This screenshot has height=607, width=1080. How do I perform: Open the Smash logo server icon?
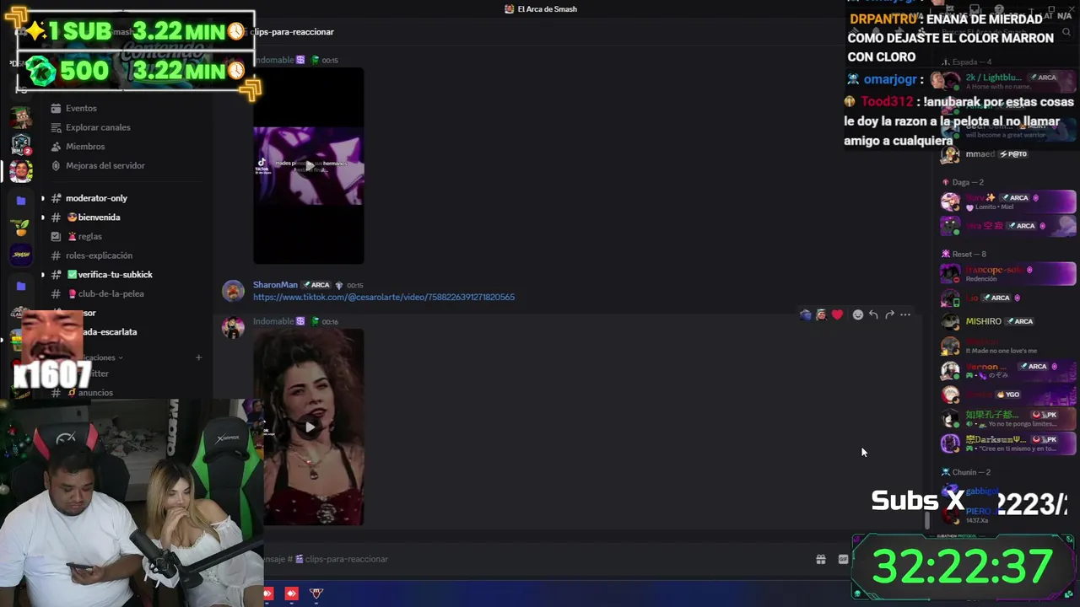21,254
